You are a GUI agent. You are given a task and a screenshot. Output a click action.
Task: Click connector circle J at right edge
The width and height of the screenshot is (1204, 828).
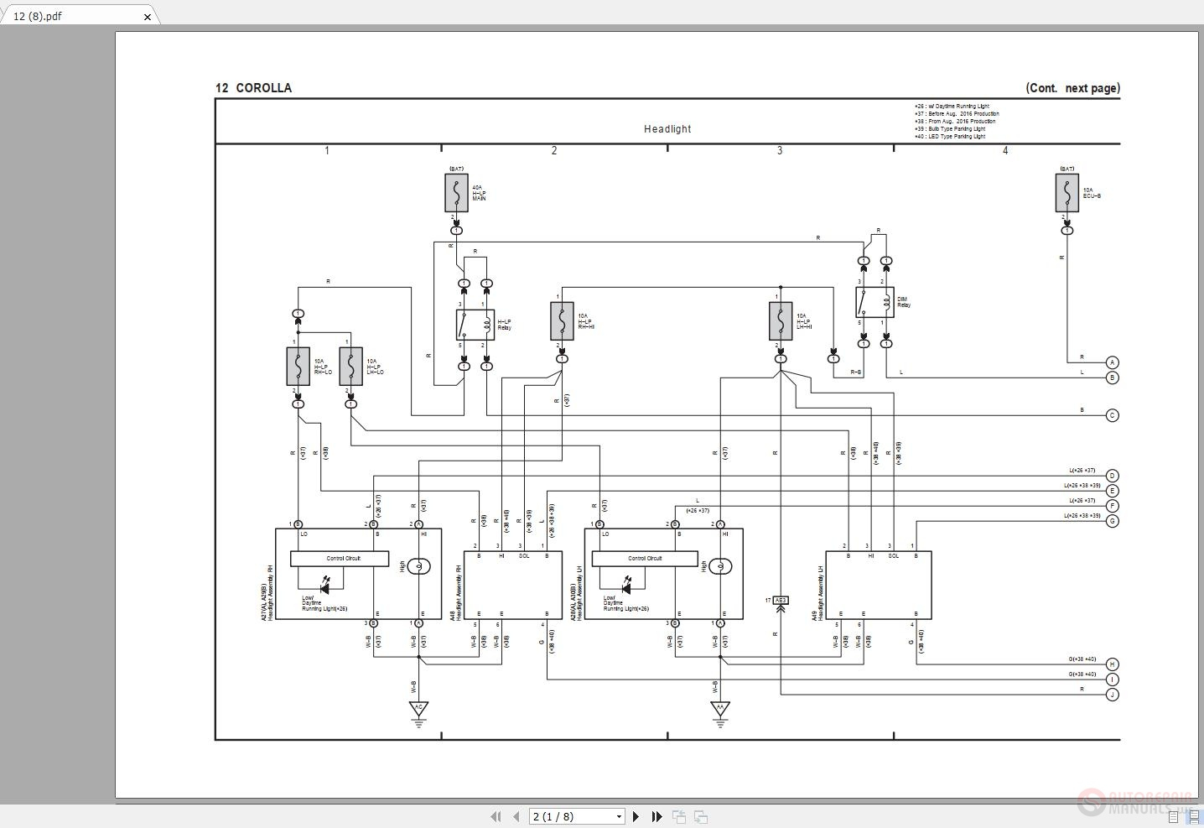click(1112, 695)
